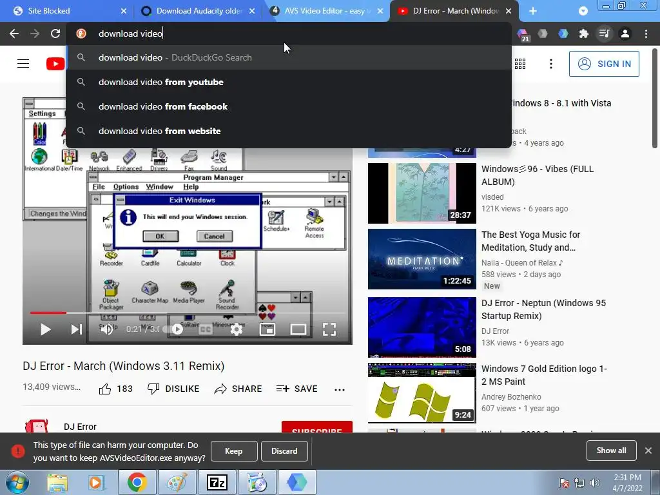Image resolution: width=660 pixels, height=495 pixels.
Task: Toggle closed captions in the player
Action: point(206,329)
